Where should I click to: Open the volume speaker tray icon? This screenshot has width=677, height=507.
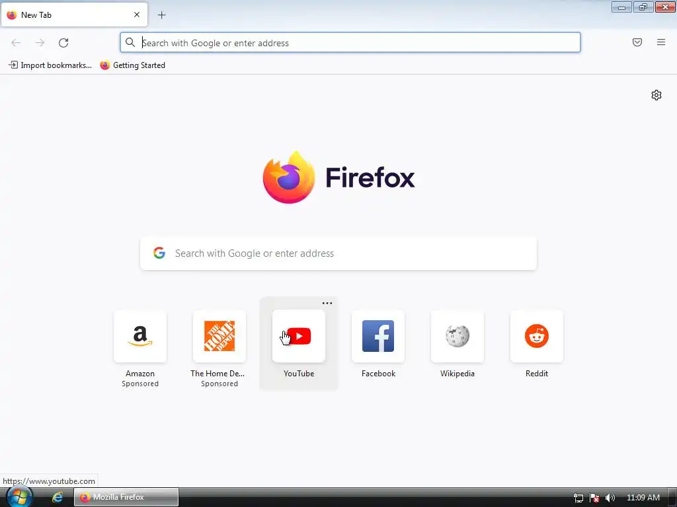tap(610, 498)
